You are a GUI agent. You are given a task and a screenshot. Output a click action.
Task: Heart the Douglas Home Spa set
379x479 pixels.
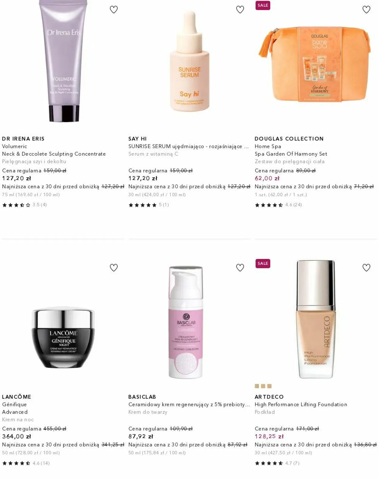[367, 10]
